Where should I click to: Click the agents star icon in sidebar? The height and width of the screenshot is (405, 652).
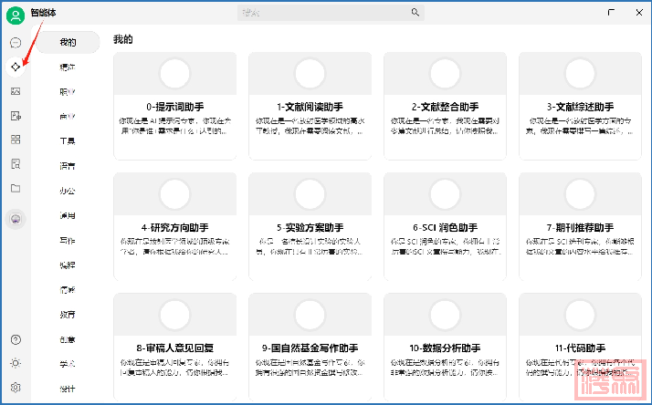point(16,67)
